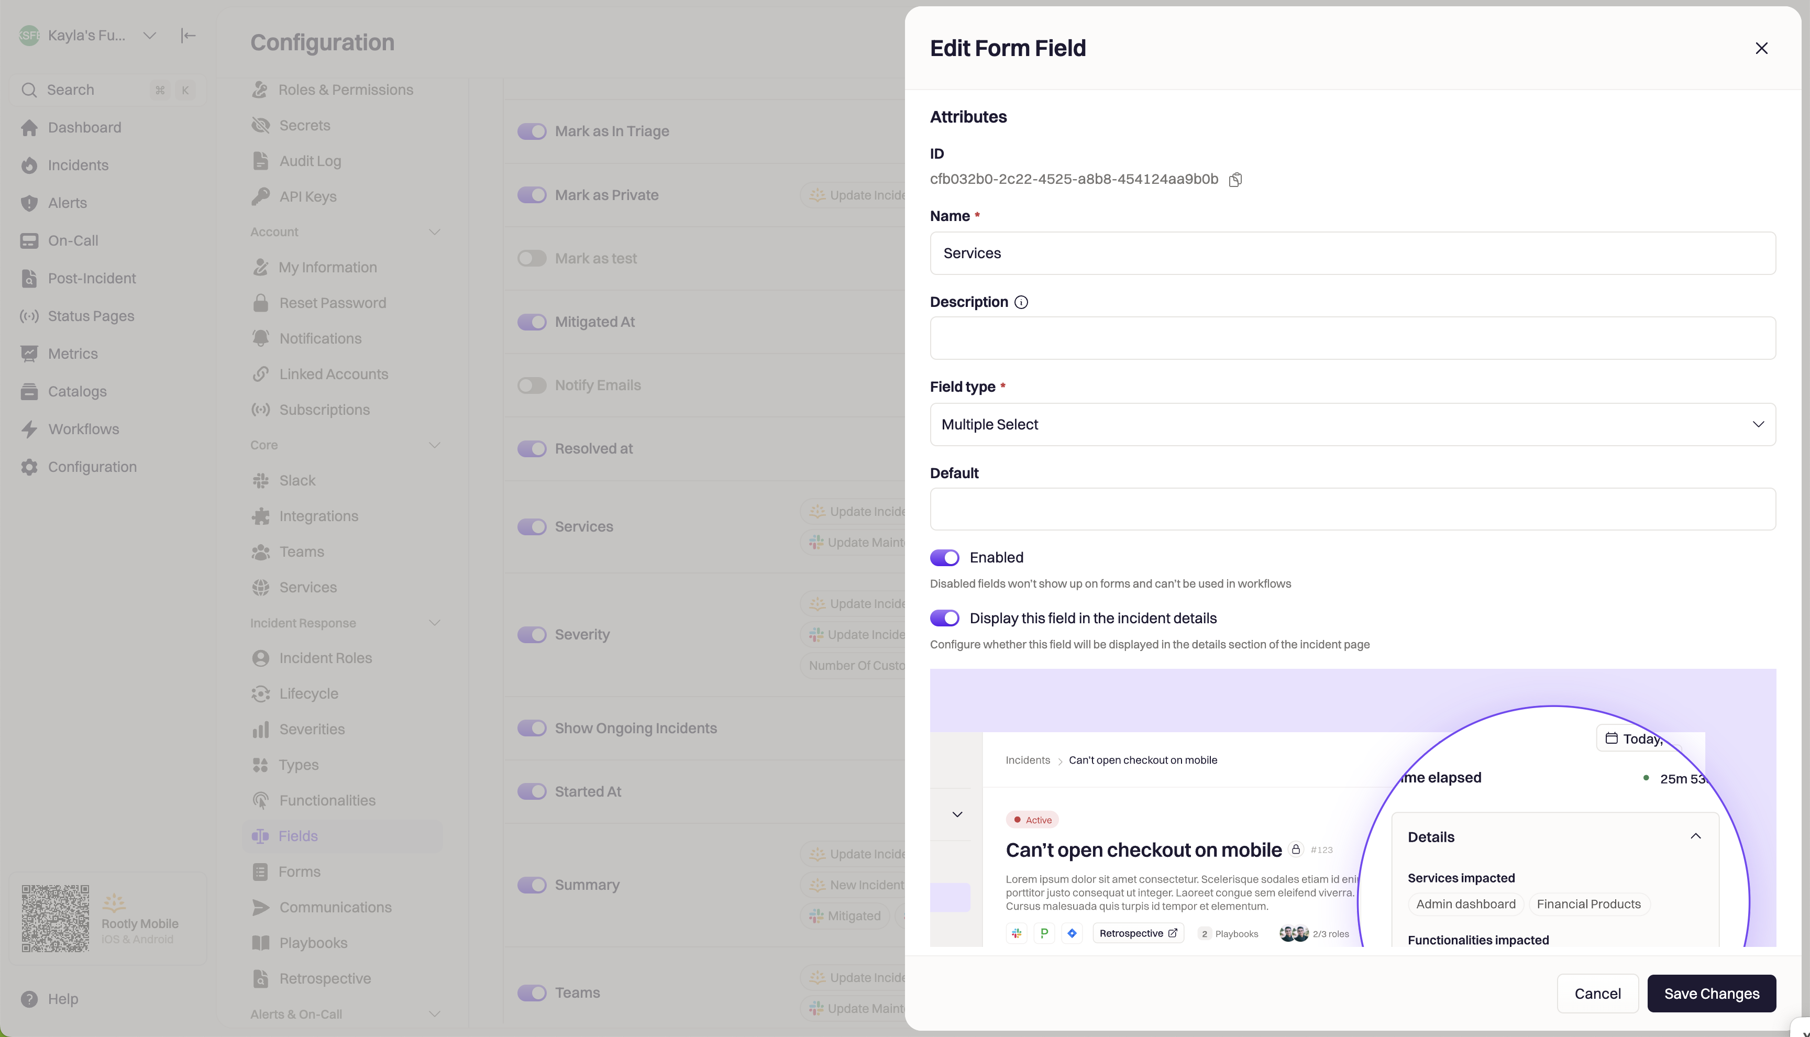Collapse the Account section
The width and height of the screenshot is (1810, 1037).
pos(434,232)
